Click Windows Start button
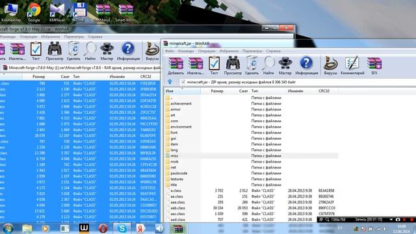 tap(8, 228)
